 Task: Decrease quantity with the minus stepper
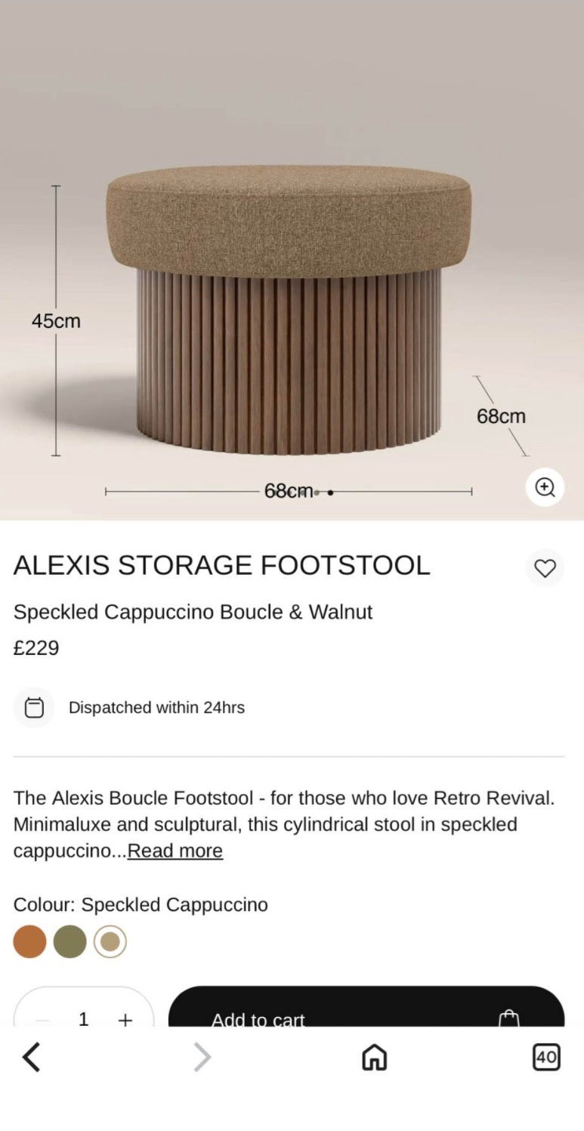[43, 1019]
